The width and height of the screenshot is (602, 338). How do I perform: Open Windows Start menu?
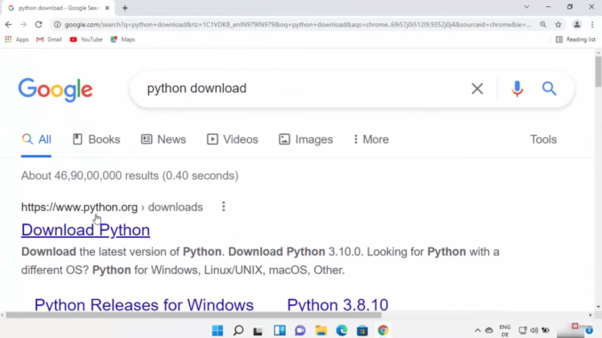tap(218, 330)
